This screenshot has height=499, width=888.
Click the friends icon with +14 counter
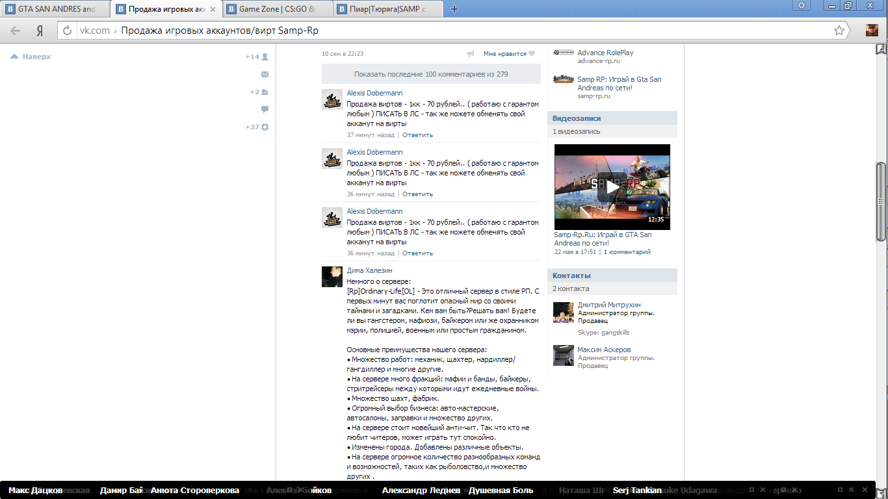pos(265,57)
